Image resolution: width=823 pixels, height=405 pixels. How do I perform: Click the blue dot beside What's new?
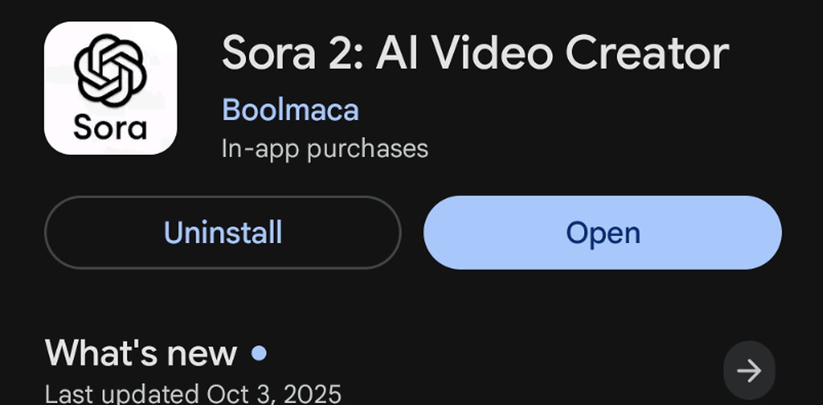[259, 353]
